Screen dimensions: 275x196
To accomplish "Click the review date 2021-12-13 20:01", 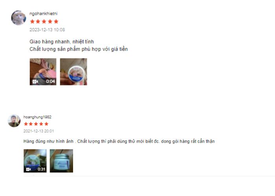I will [x=38, y=131].
